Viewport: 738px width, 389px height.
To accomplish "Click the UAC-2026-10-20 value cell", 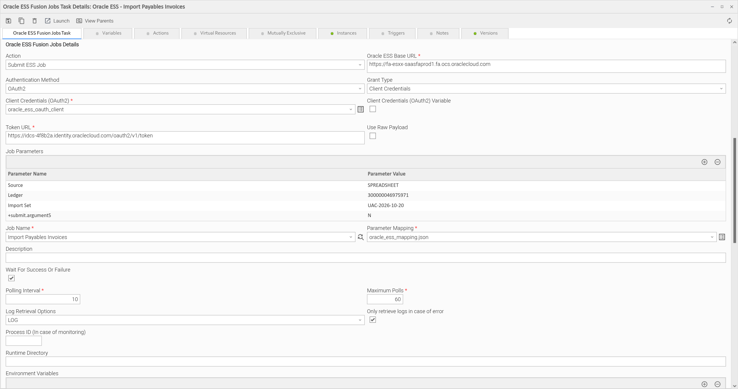I will (386, 205).
